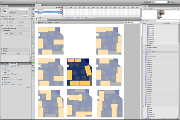Screen dimensions: 180x120
Task: Select the 3D Rotation tool
Action: pyautogui.click(x=33, y=16)
